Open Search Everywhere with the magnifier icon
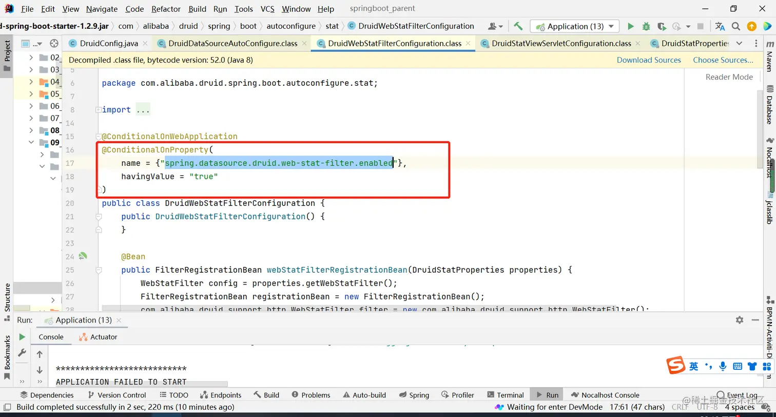 click(736, 26)
